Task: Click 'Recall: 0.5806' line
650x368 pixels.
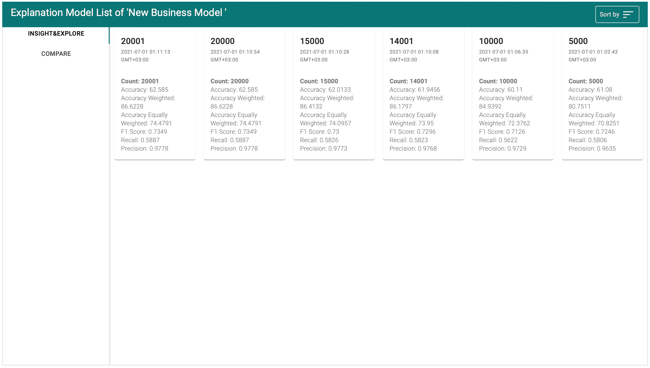Action: click(588, 140)
